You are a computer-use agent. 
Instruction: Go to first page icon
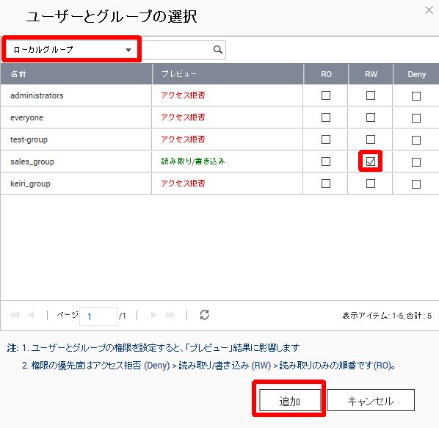[15, 315]
